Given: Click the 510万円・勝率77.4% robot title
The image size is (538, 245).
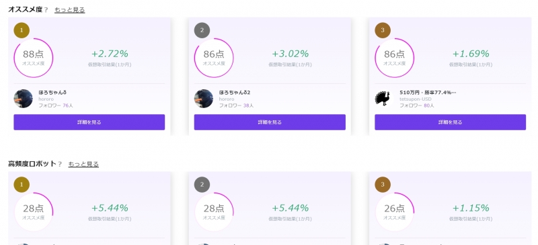Looking at the screenshot, I should click(x=428, y=93).
